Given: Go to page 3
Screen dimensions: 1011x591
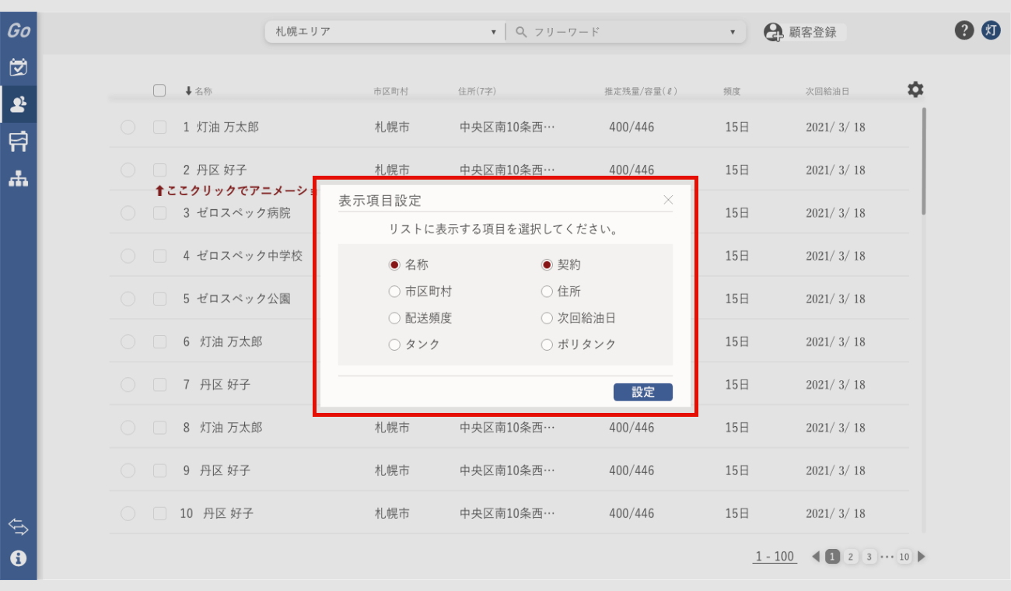Looking at the screenshot, I should pyautogui.click(x=869, y=557).
